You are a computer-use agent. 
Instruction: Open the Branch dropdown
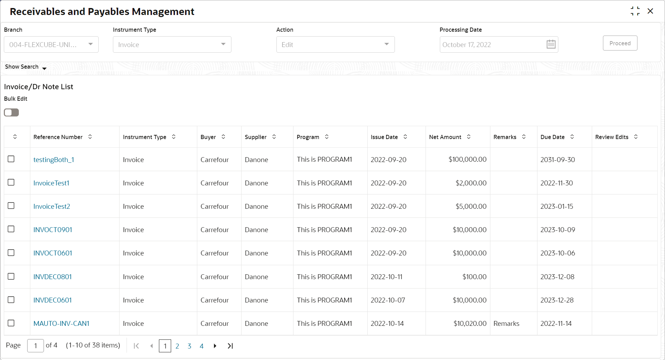coord(51,44)
